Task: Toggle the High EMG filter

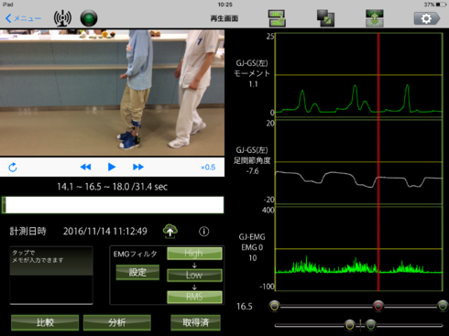Action: point(194,254)
